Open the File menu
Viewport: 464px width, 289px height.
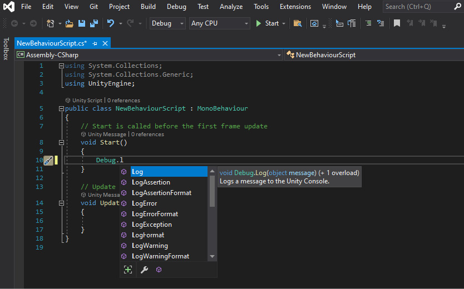26,7
